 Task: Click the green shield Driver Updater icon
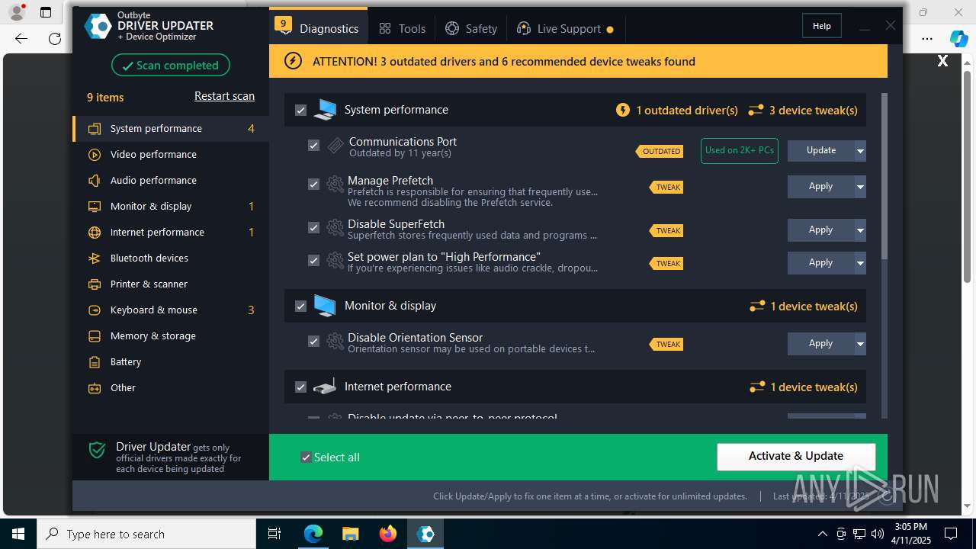pyautogui.click(x=97, y=450)
